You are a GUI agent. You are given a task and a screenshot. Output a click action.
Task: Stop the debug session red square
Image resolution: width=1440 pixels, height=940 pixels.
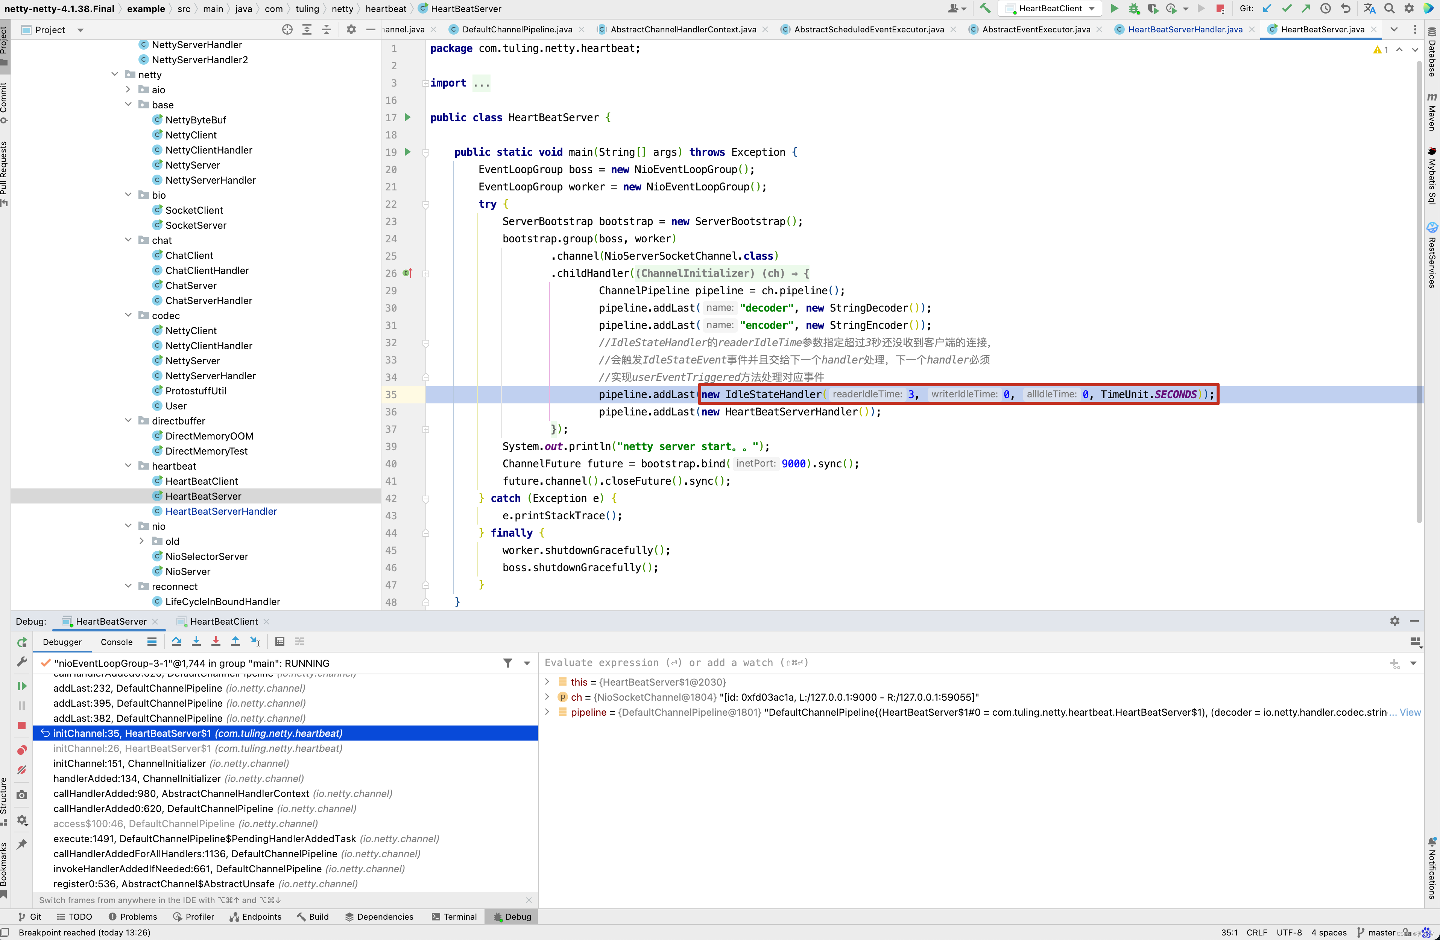click(x=22, y=725)
